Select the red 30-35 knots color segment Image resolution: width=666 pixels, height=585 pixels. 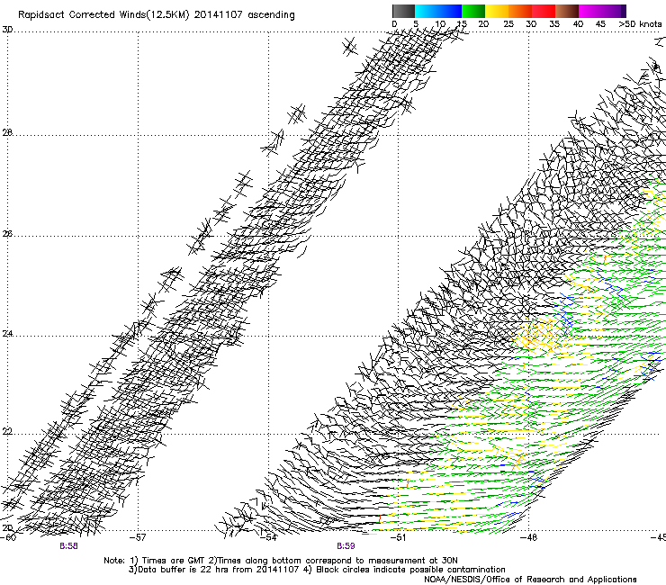(544, 11)
